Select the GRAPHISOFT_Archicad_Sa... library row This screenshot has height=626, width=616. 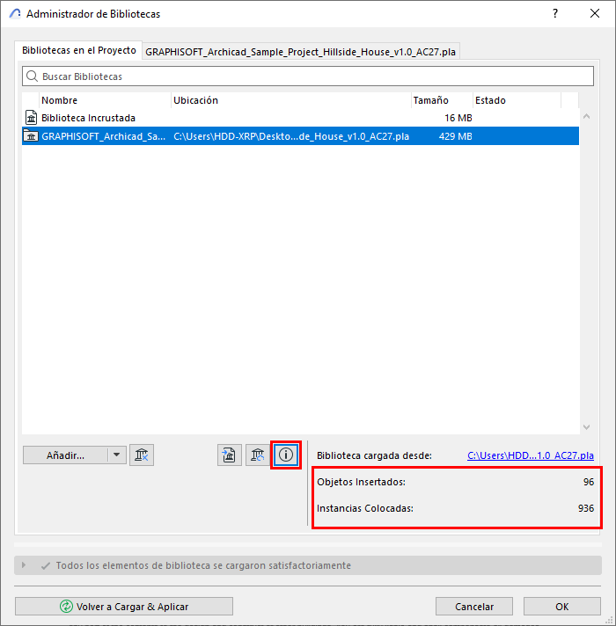point(300,136)
